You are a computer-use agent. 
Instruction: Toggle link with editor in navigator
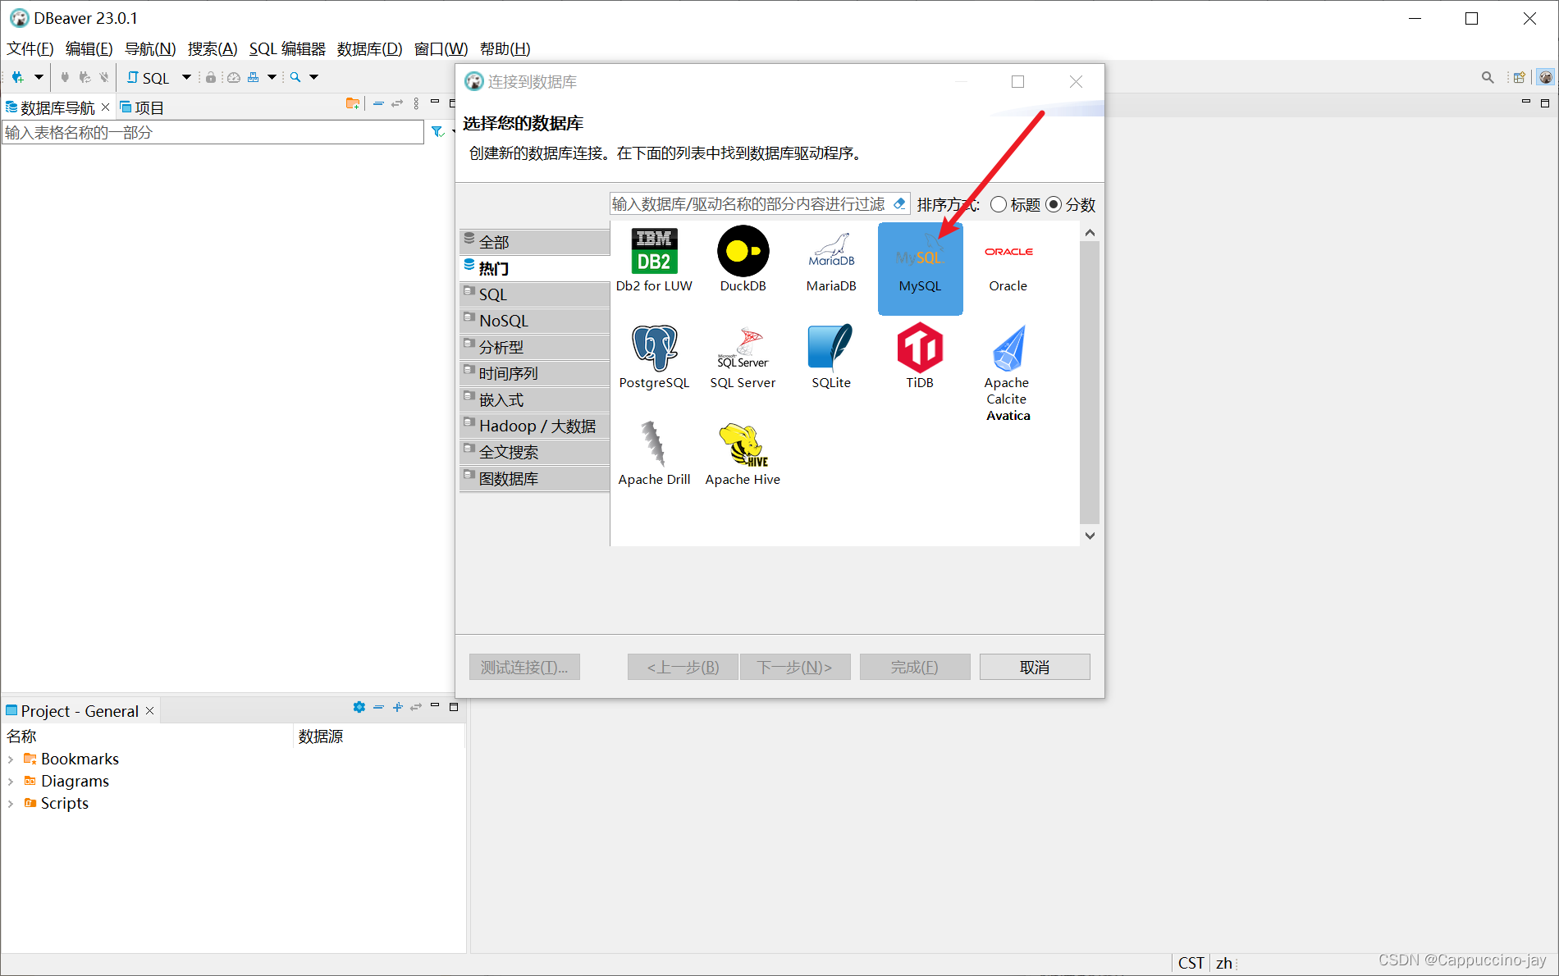coord(397,103)
